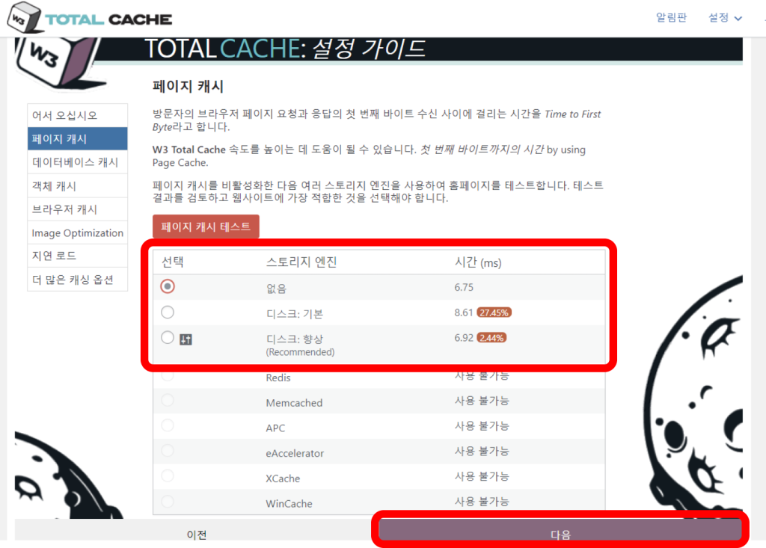The image size is (766, 548).
Task: Open the 데이터베이스 캐시 step
Action: tap(77, 162)
